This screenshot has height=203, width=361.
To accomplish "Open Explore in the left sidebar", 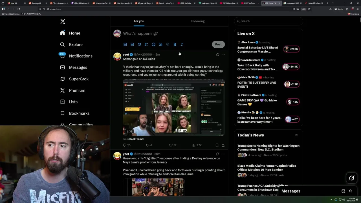I will coord(72,45).
